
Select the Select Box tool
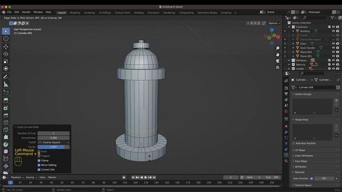(6, 31)
